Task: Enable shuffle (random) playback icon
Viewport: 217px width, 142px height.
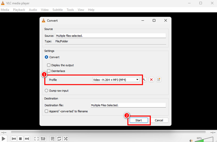Action: pyautogui.click(x=66, y=139)
